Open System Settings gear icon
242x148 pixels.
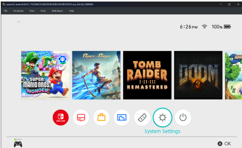click(x=162, y=117)
